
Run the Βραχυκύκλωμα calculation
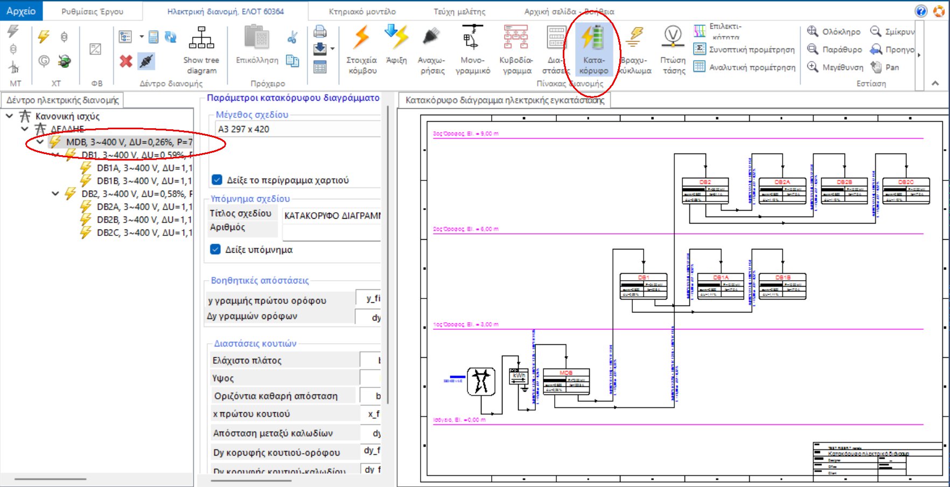click(x=635, y=50)
